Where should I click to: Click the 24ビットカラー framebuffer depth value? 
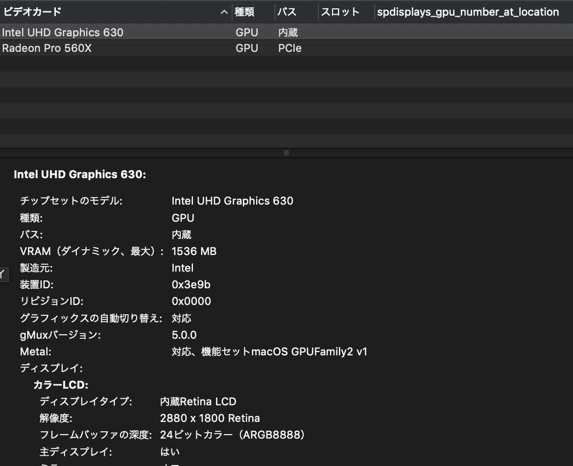[232, 435]
